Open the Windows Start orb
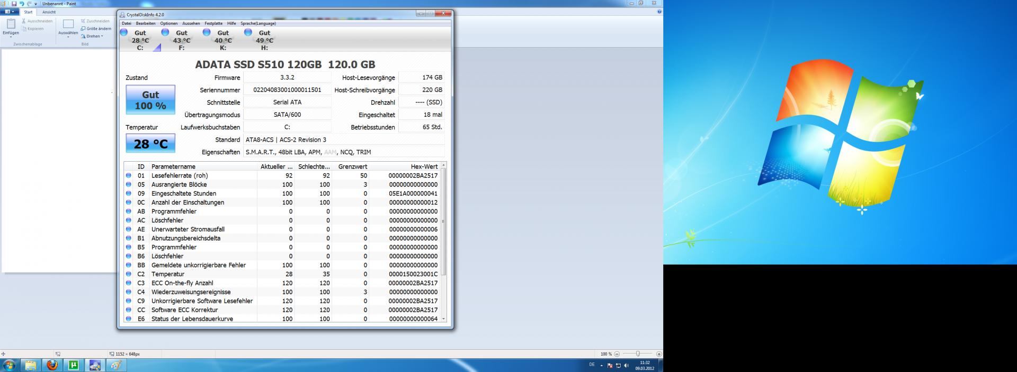The width and height of the screenshot is (1017, 372). [x=9, y=365]
